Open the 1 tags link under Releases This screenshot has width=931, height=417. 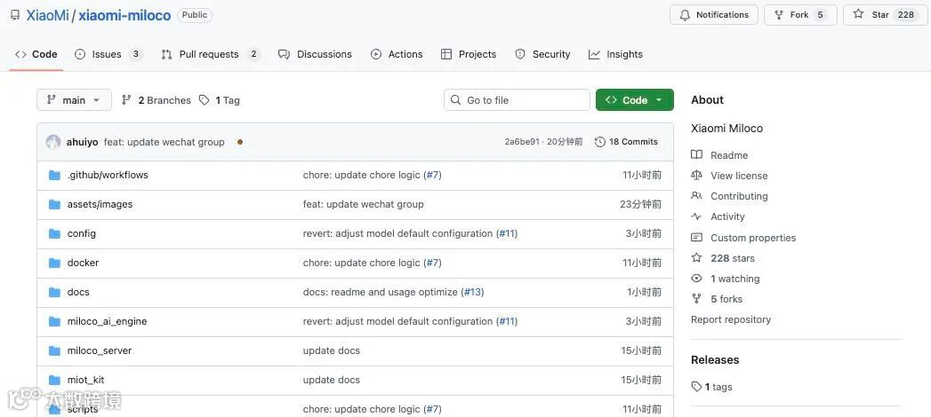pos(712,387)
